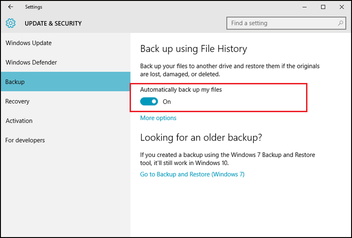Click the Settings window title text
Screen dimensions: 352x238
(x=34, y=7)
